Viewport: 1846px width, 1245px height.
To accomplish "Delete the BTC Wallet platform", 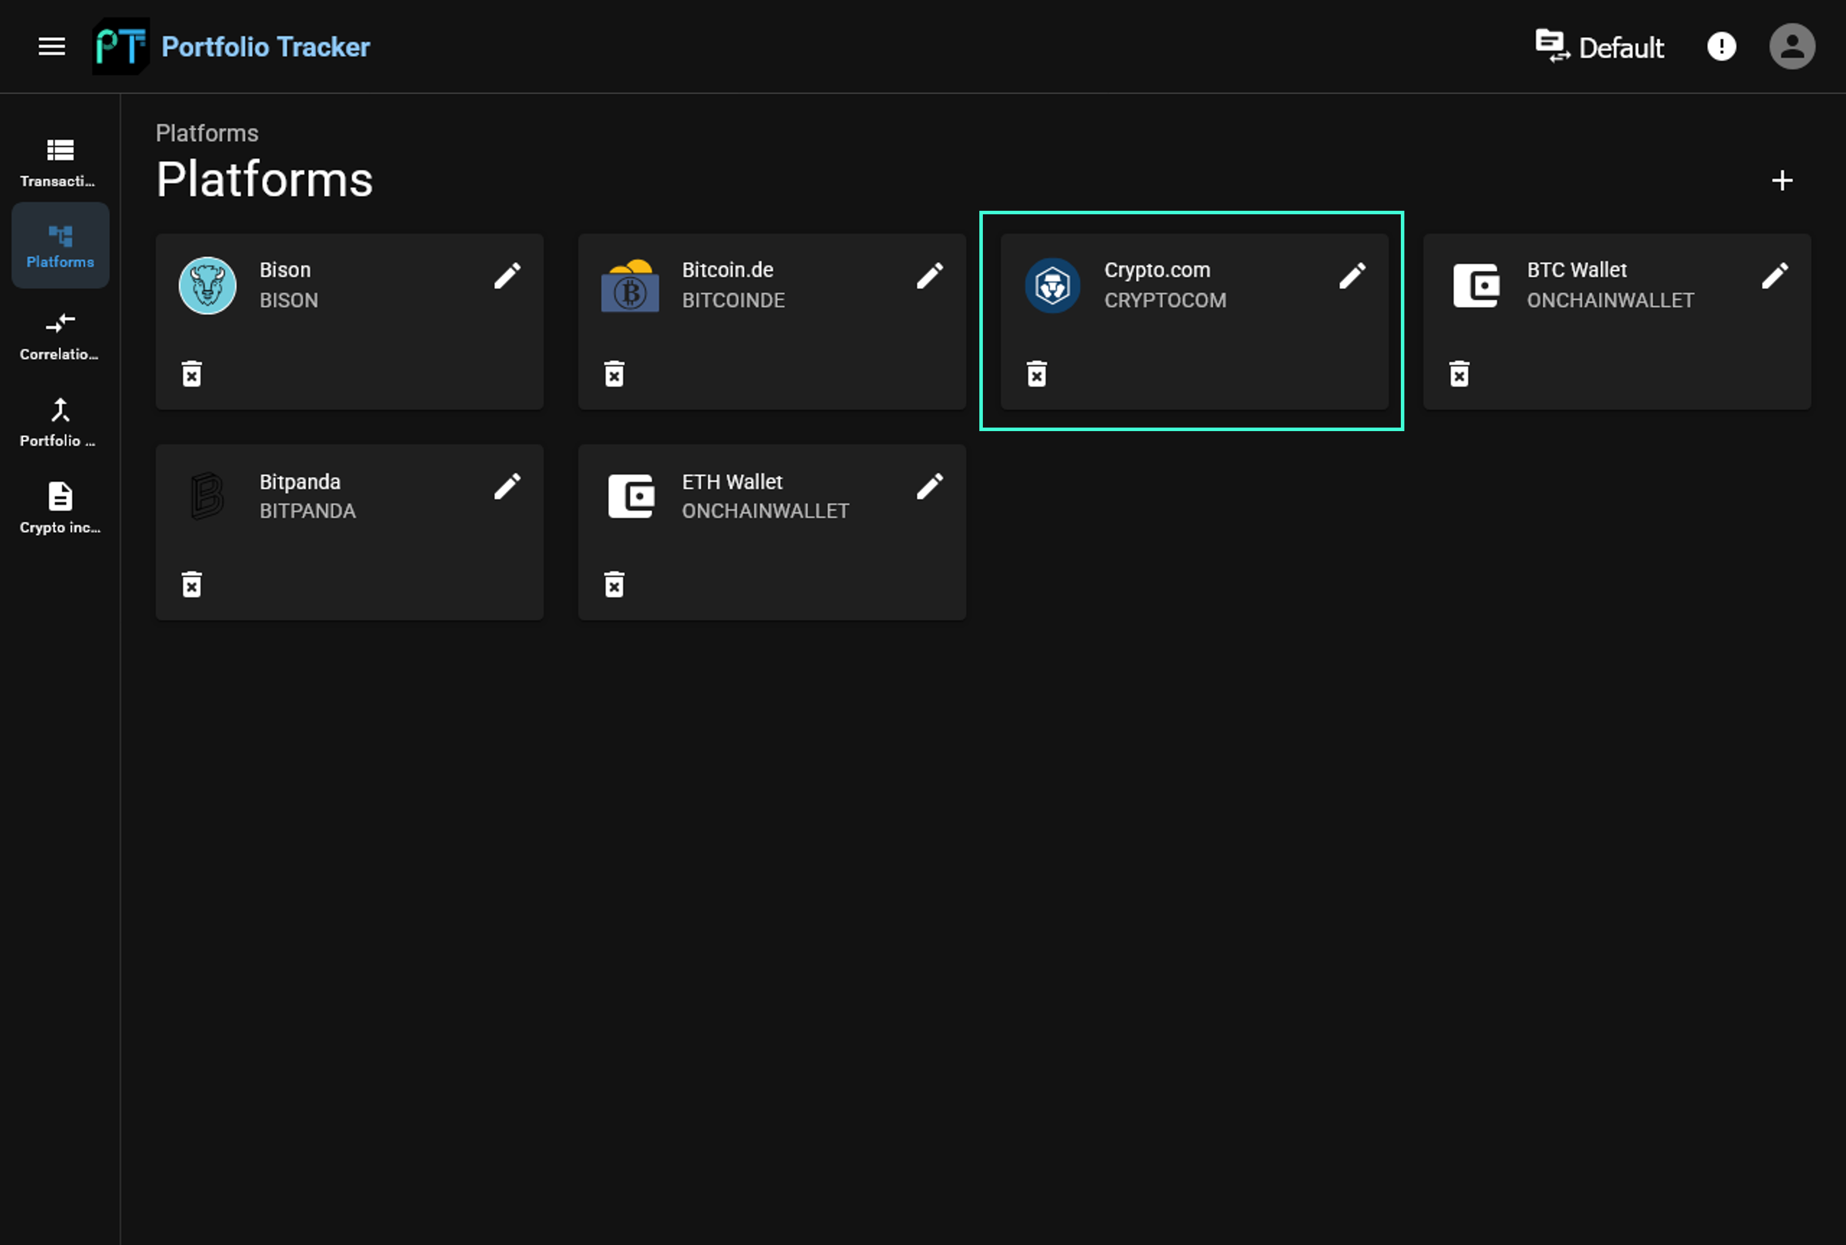I will click(1459, 374).
